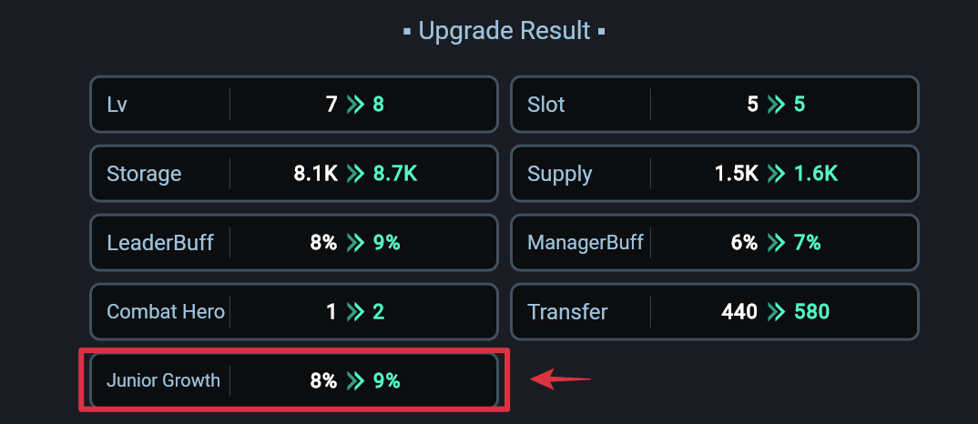This screenshot has width=978, height=424.
Task: Click the red arrow pointing at Junior Growth
Action: (x=560, y=379)
